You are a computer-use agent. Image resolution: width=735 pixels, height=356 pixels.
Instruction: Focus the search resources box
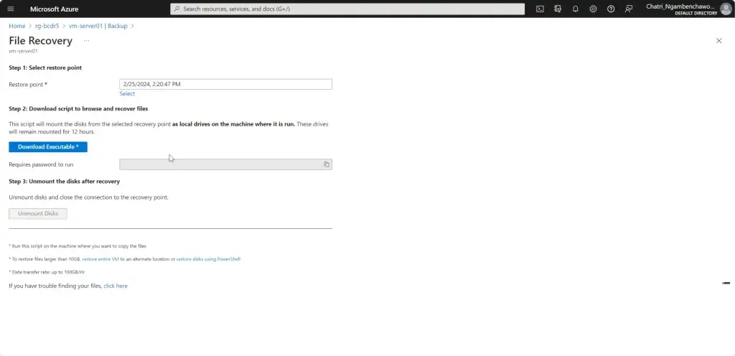coord(347,9)
